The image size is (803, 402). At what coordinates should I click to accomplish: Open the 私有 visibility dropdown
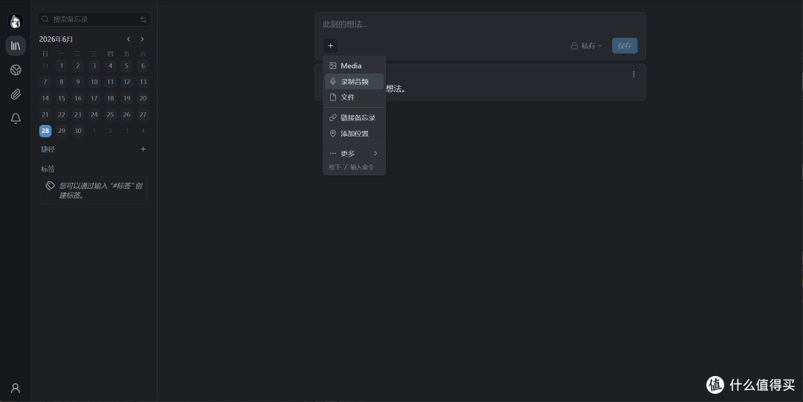587,45
